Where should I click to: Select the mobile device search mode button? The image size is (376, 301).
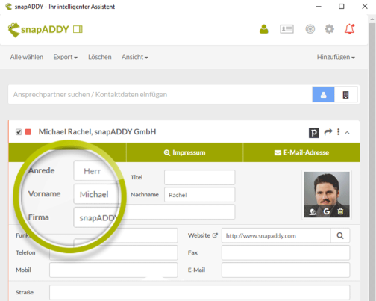pyautogui.click(x=345, y=95)
